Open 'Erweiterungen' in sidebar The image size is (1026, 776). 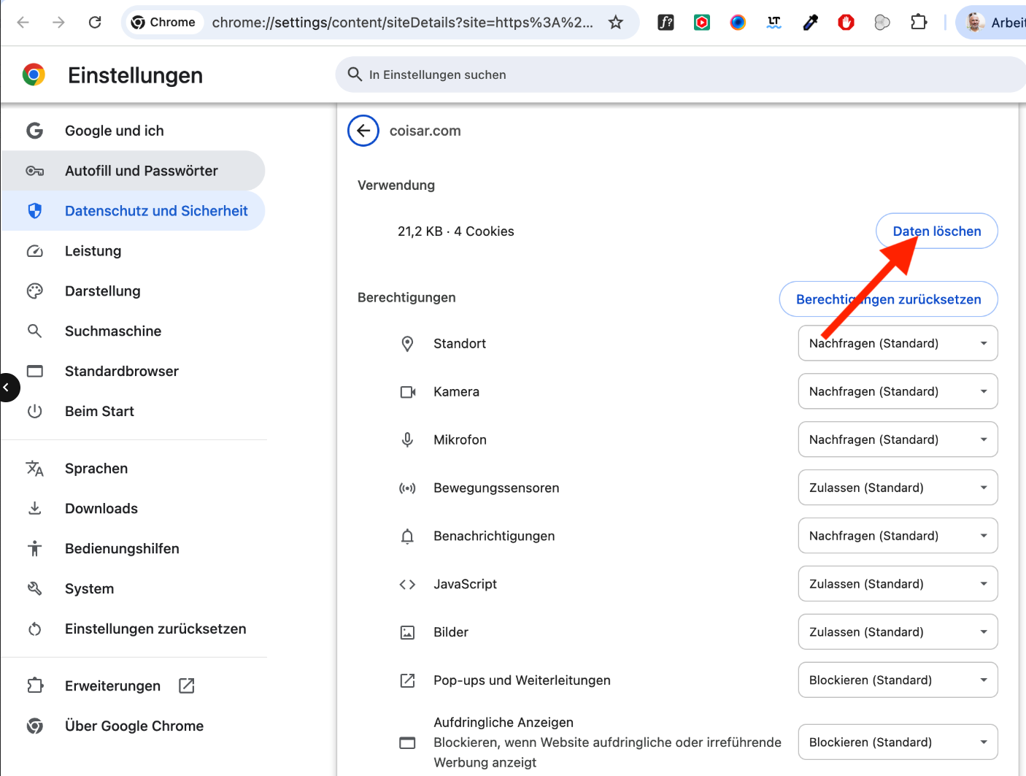[x=134, y=686]
